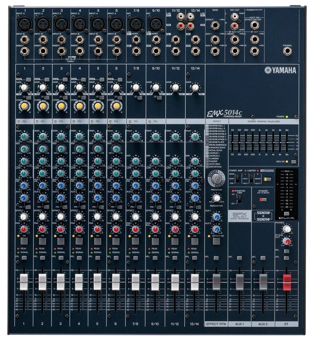The image size is (315, 344).
Task: Click the effect section AUX 1 blue knob
Action: pyautogui.click(x=216, y=217)
